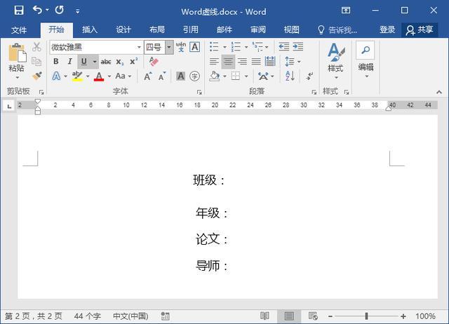Toggle Italic formatting
This screenshot has width=449, height=324.
pos(69,62)
